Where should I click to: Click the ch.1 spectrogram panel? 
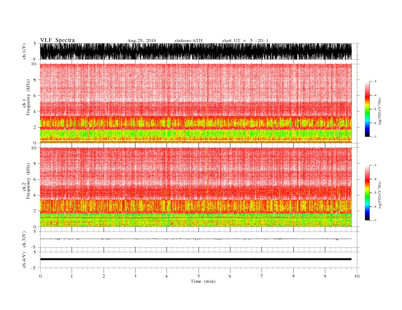195,103
